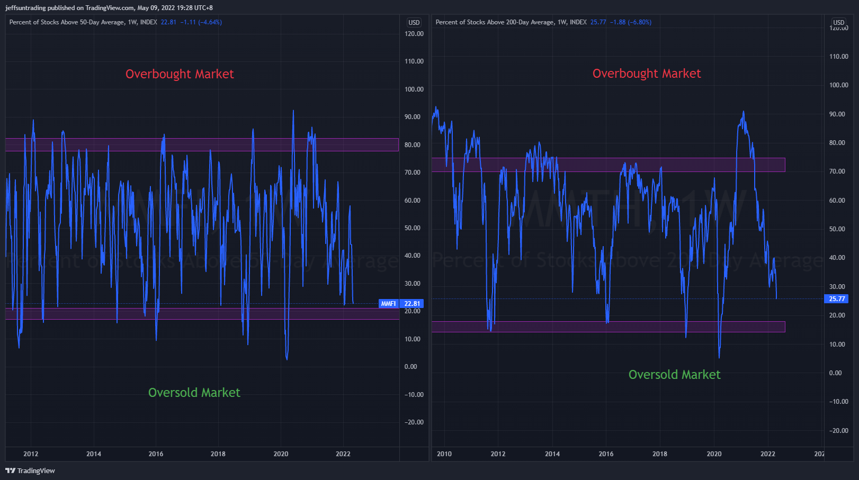Click the 100.00 level on left price scale
Viewport: 859px width, 480px height.
[x=414, y=89]
